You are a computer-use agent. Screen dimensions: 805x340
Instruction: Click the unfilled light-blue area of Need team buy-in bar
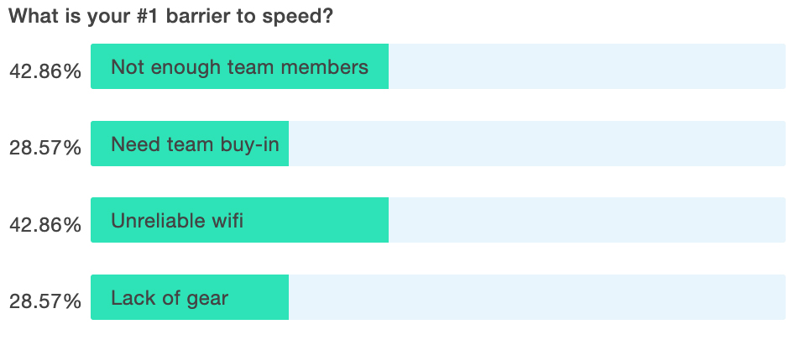pos(537,144)
